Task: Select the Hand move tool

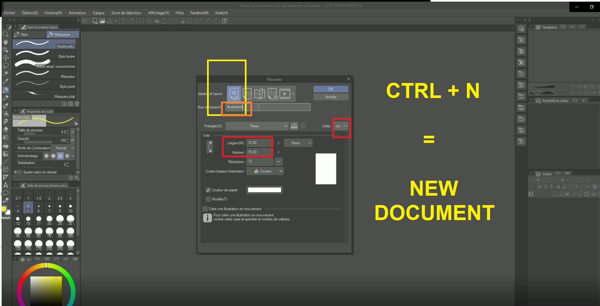Action: click(x=6, y=42)
